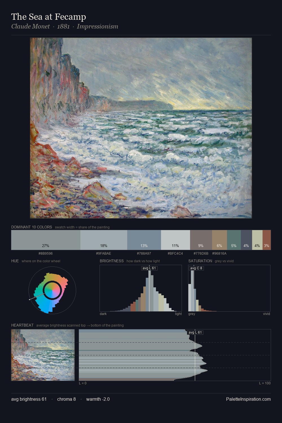Select the 18% swatch #9FABAE
The image size is (282, 423).
[x=104, y=240]
